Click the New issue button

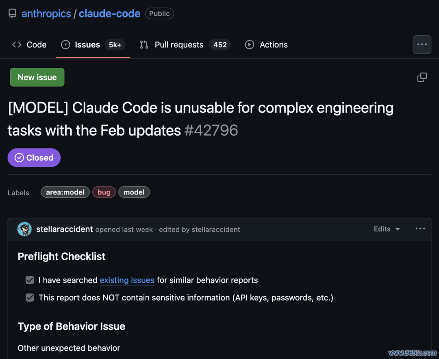point(37,77)
